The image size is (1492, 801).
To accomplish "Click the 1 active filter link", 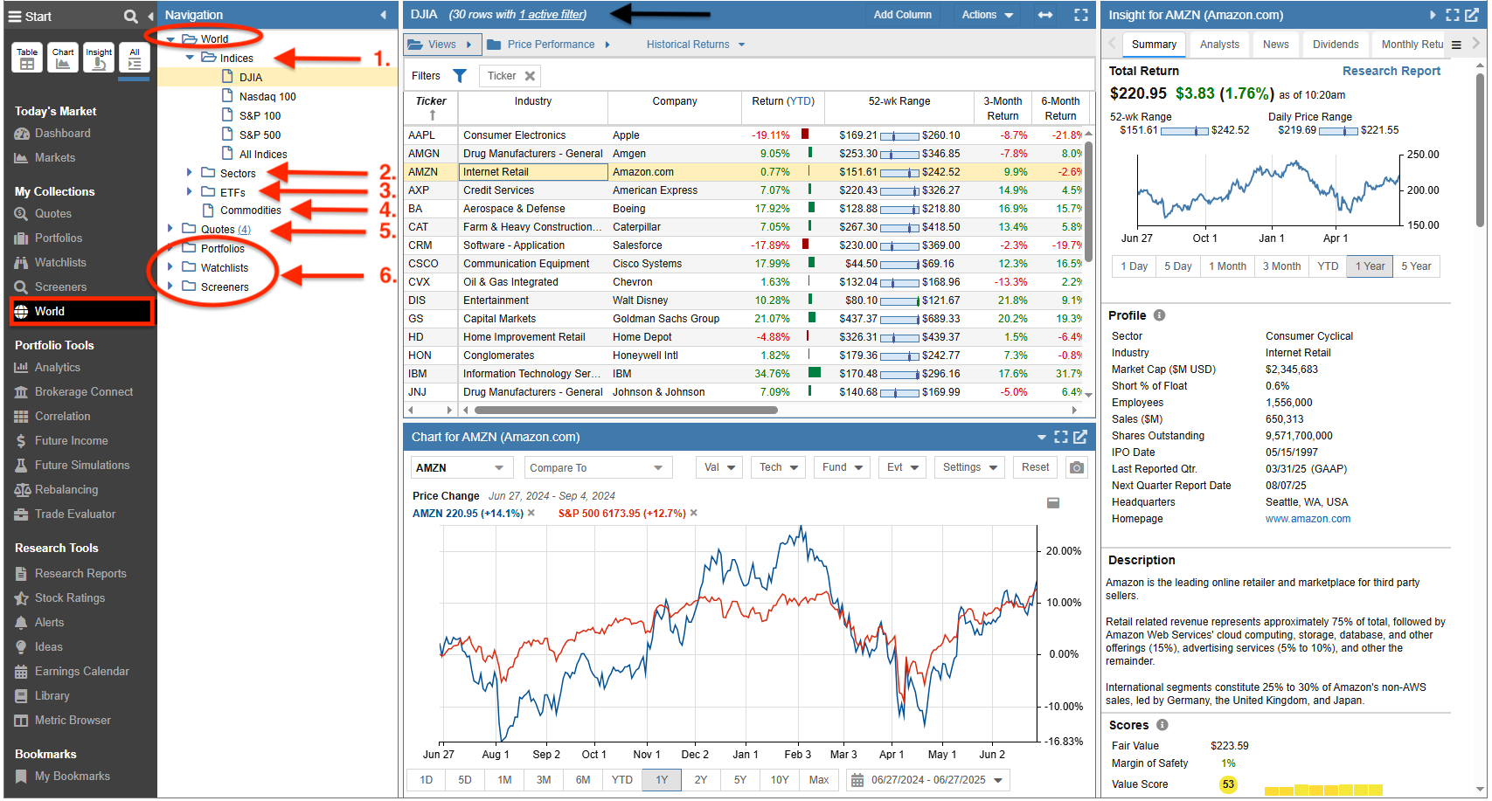I will click(552, 15).
